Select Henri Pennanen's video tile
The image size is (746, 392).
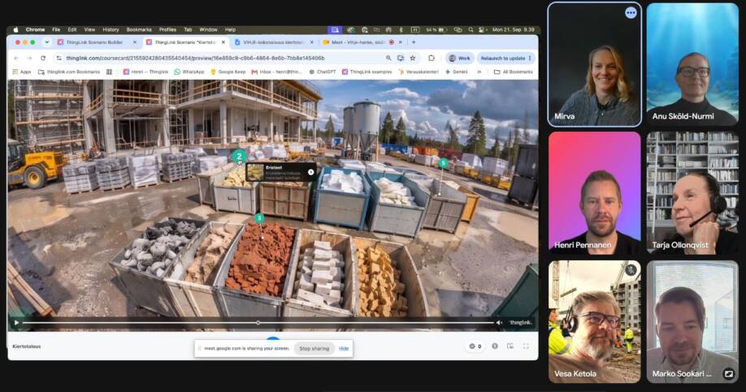click(x=594, y=193)
